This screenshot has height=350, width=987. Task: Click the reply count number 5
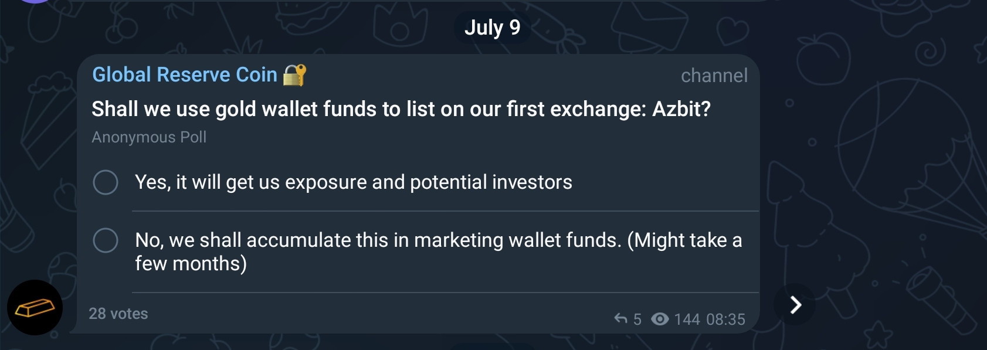click(637, 320)
